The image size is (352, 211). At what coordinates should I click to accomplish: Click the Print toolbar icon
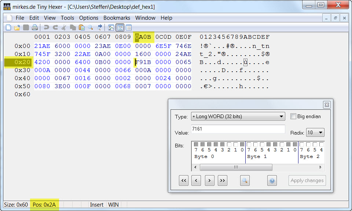[x=34, y=27]
